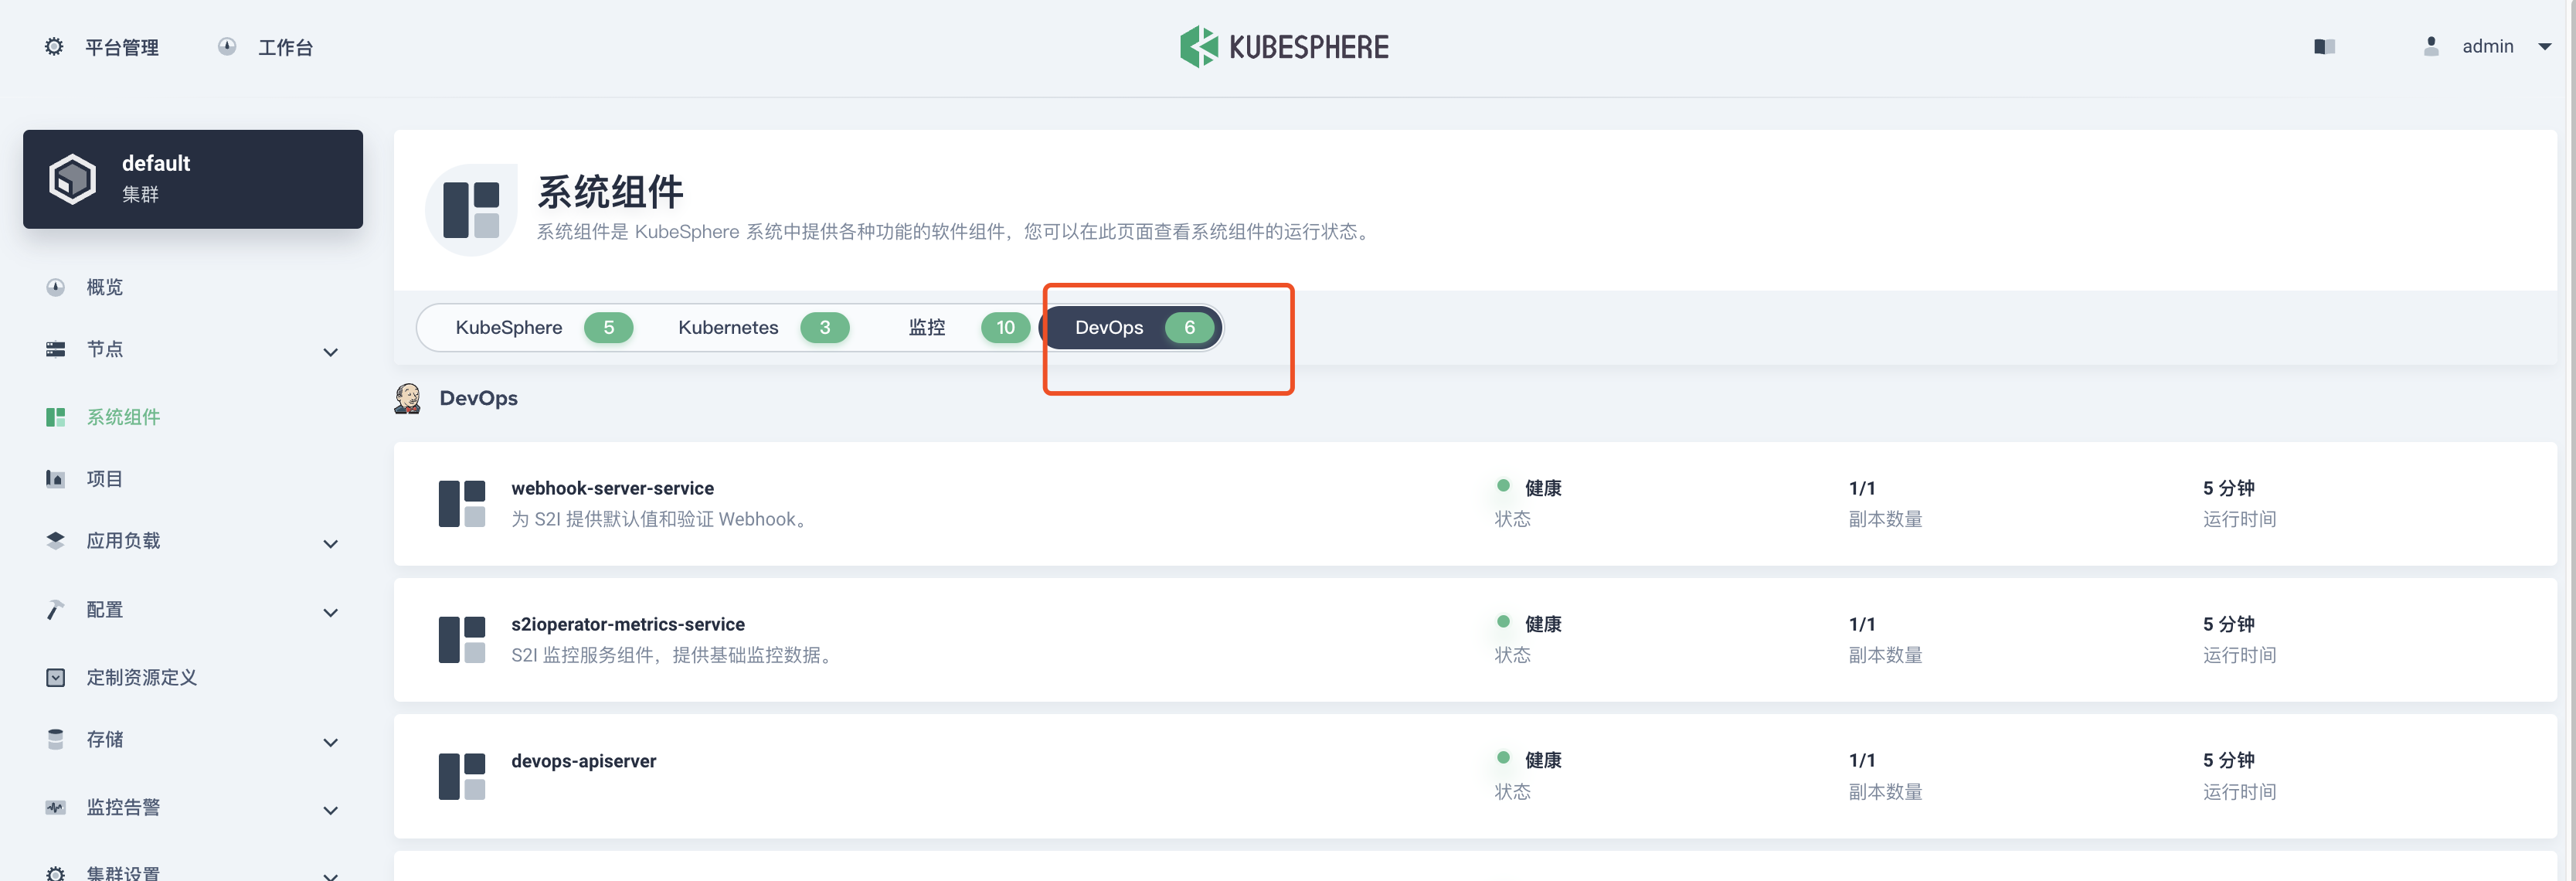This screenshot has width=2576, height=881.
Task: Click the Jenkins DevOps section icon
Action: (408, 398)
